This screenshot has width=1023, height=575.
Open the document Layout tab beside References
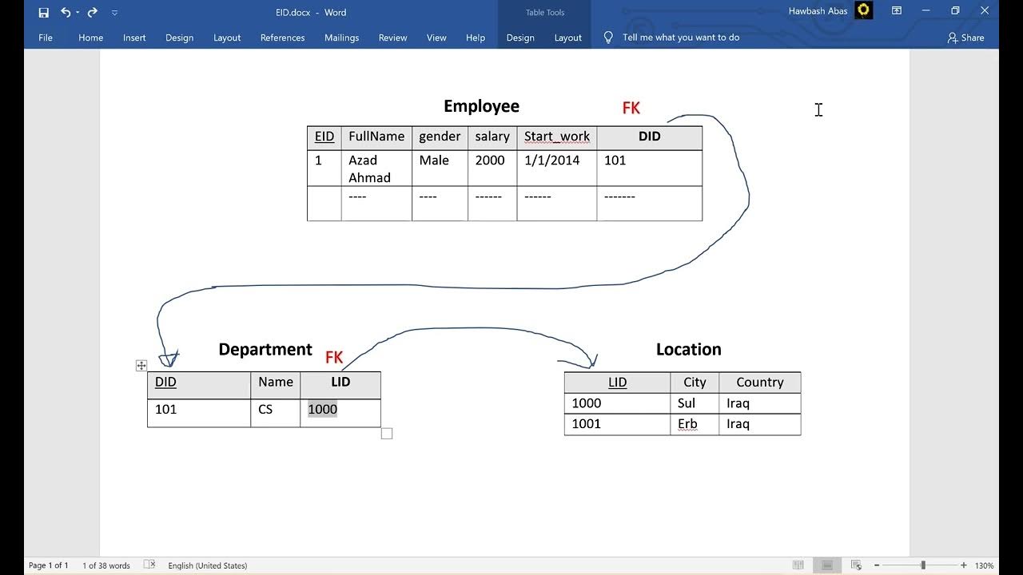click(x=227, y=38)
